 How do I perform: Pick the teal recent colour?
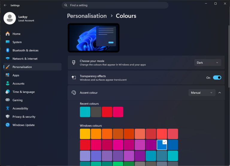[85, 112]
